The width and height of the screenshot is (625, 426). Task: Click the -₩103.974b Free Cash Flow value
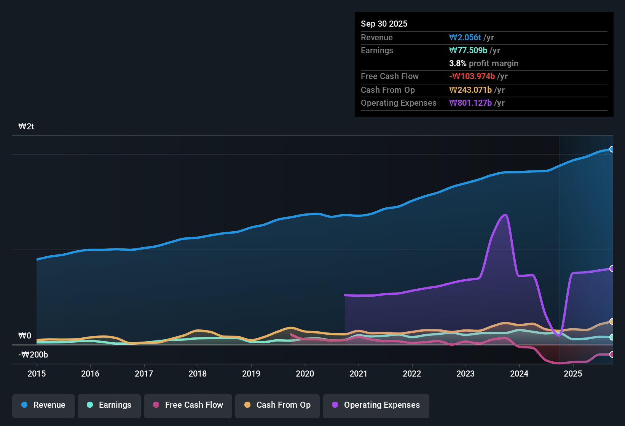pos(473,76)
